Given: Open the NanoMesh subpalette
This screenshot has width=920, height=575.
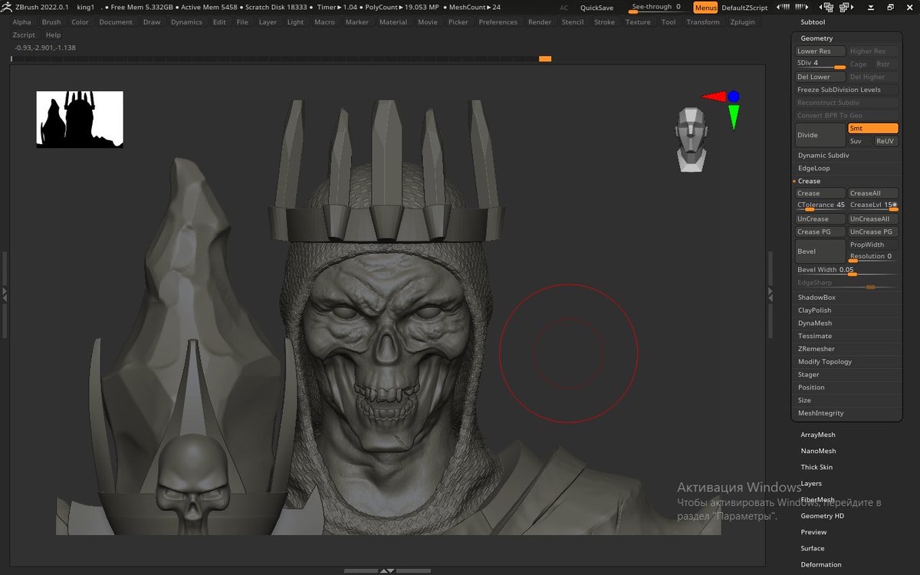Looking at the screenshot, I should 818,452.
